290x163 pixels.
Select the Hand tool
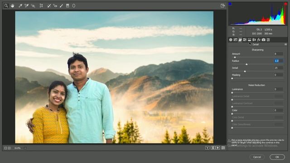click(x=12, y=6)
